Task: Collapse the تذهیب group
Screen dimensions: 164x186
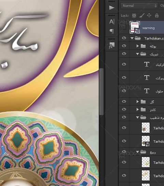Action: [x=137, y=117]
